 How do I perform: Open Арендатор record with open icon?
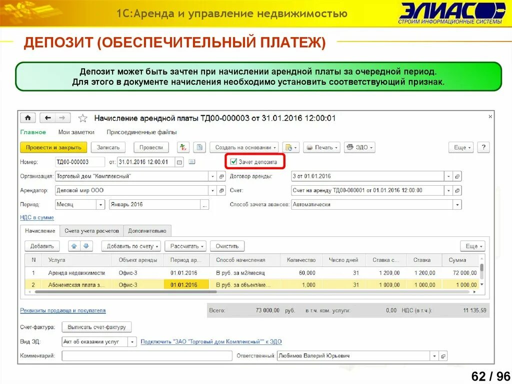pyautogui.click(x=221, y=190)
